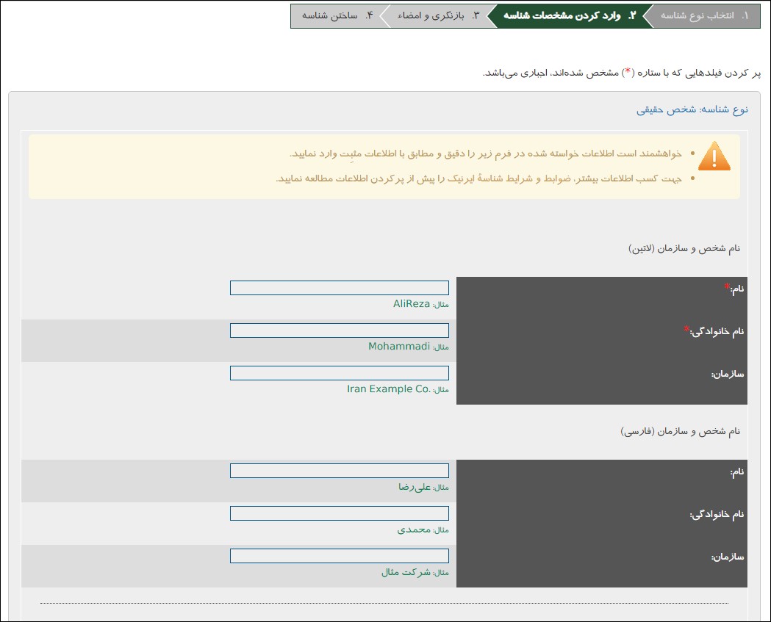Image resolution: width=771 pixels, height=622 pixels.
Task: Focus the Latin last name (نام خانوادگی) field
Action: [339, 330]
